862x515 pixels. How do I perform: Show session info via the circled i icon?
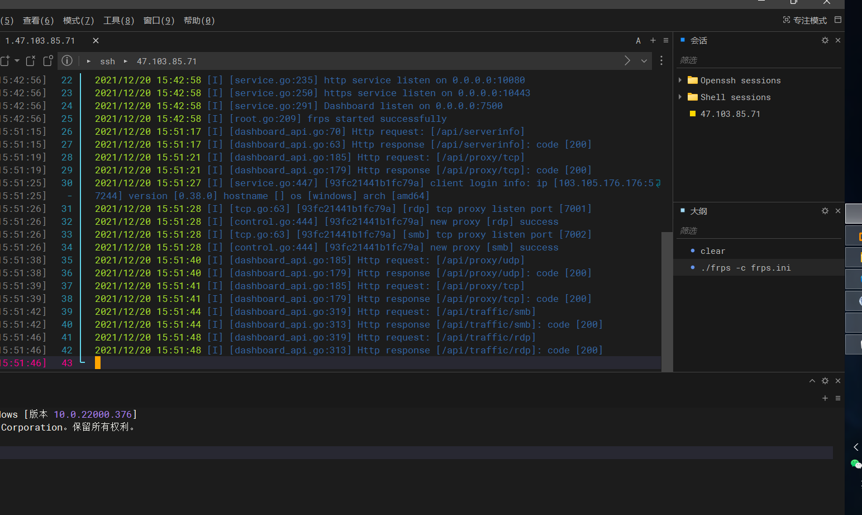(x=67, y=60)
